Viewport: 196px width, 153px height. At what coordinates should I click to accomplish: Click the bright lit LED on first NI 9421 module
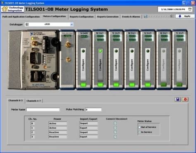coord(100,51)
